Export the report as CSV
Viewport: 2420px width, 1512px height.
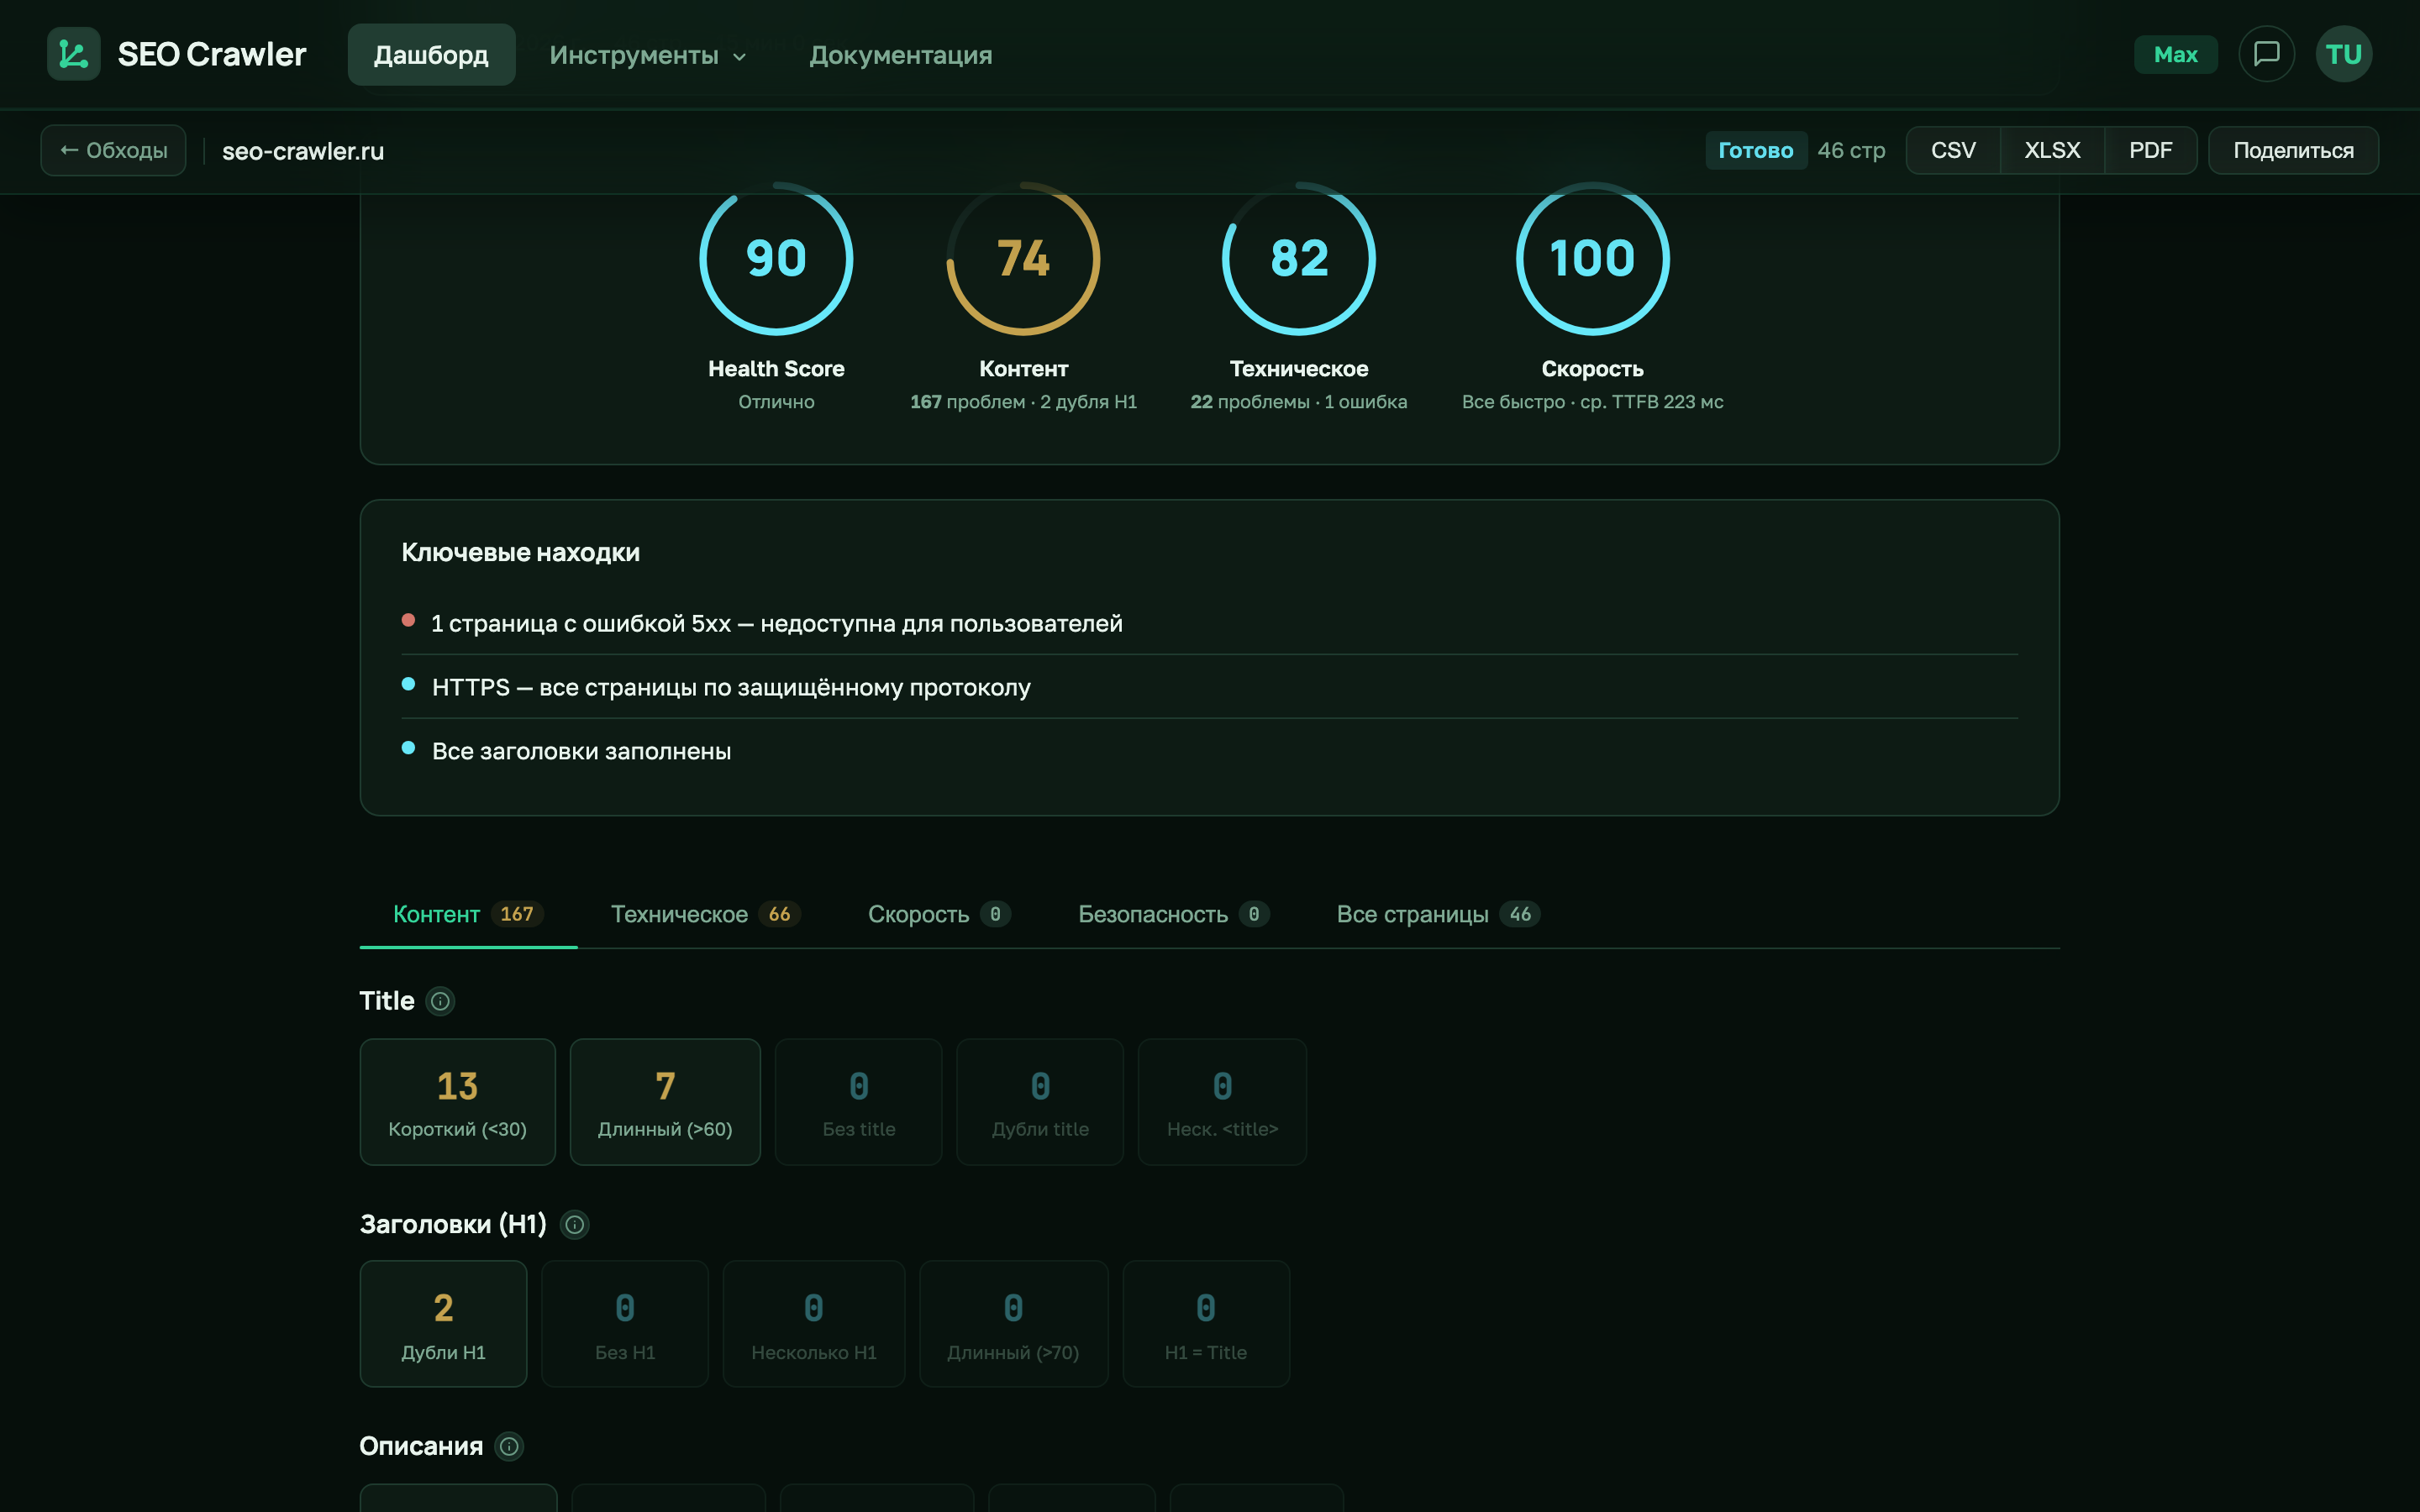coord(1953,150)
